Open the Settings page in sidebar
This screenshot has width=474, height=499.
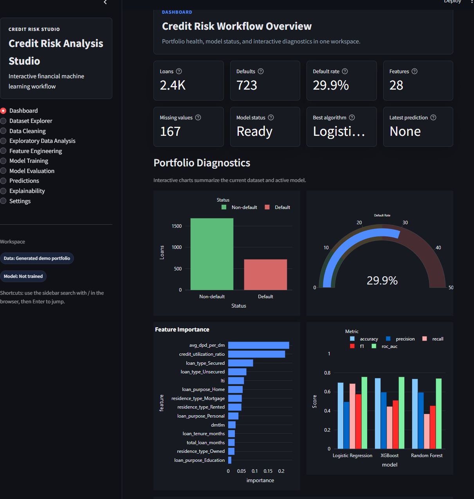(x=16, y=201)
